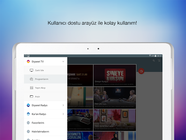Open the Diyanet'e Soralım program thumbnail

pos(80,136)
